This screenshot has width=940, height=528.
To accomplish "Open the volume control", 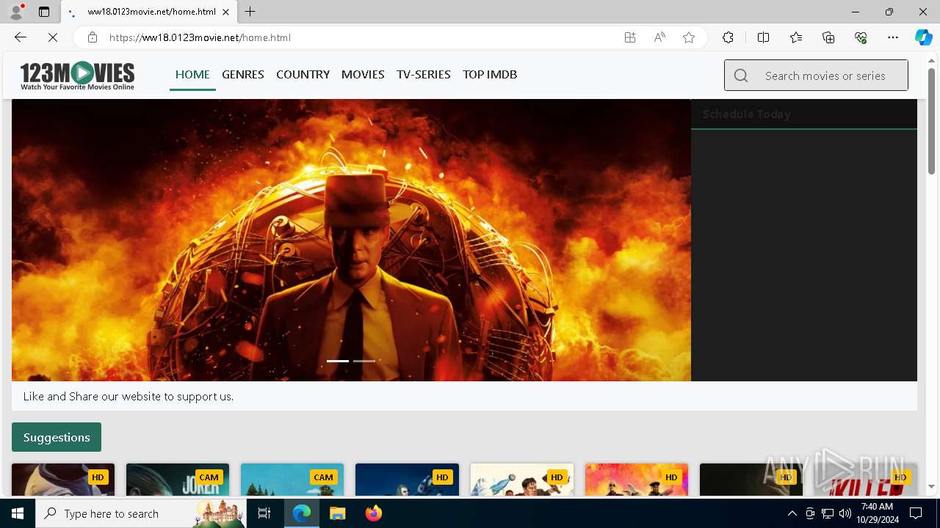I will coord(845,513).
